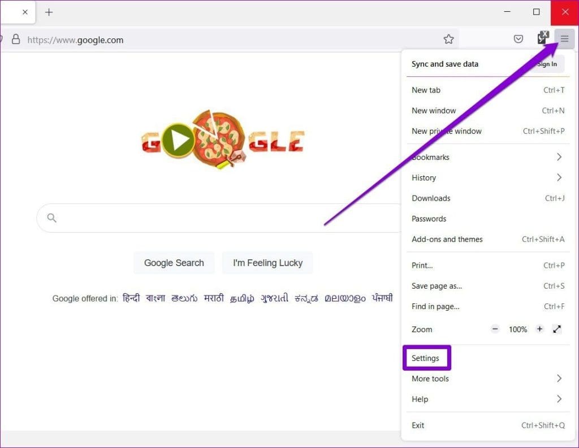Click the Sign In button
Screen dimensions: 579x448
point(546,64)
